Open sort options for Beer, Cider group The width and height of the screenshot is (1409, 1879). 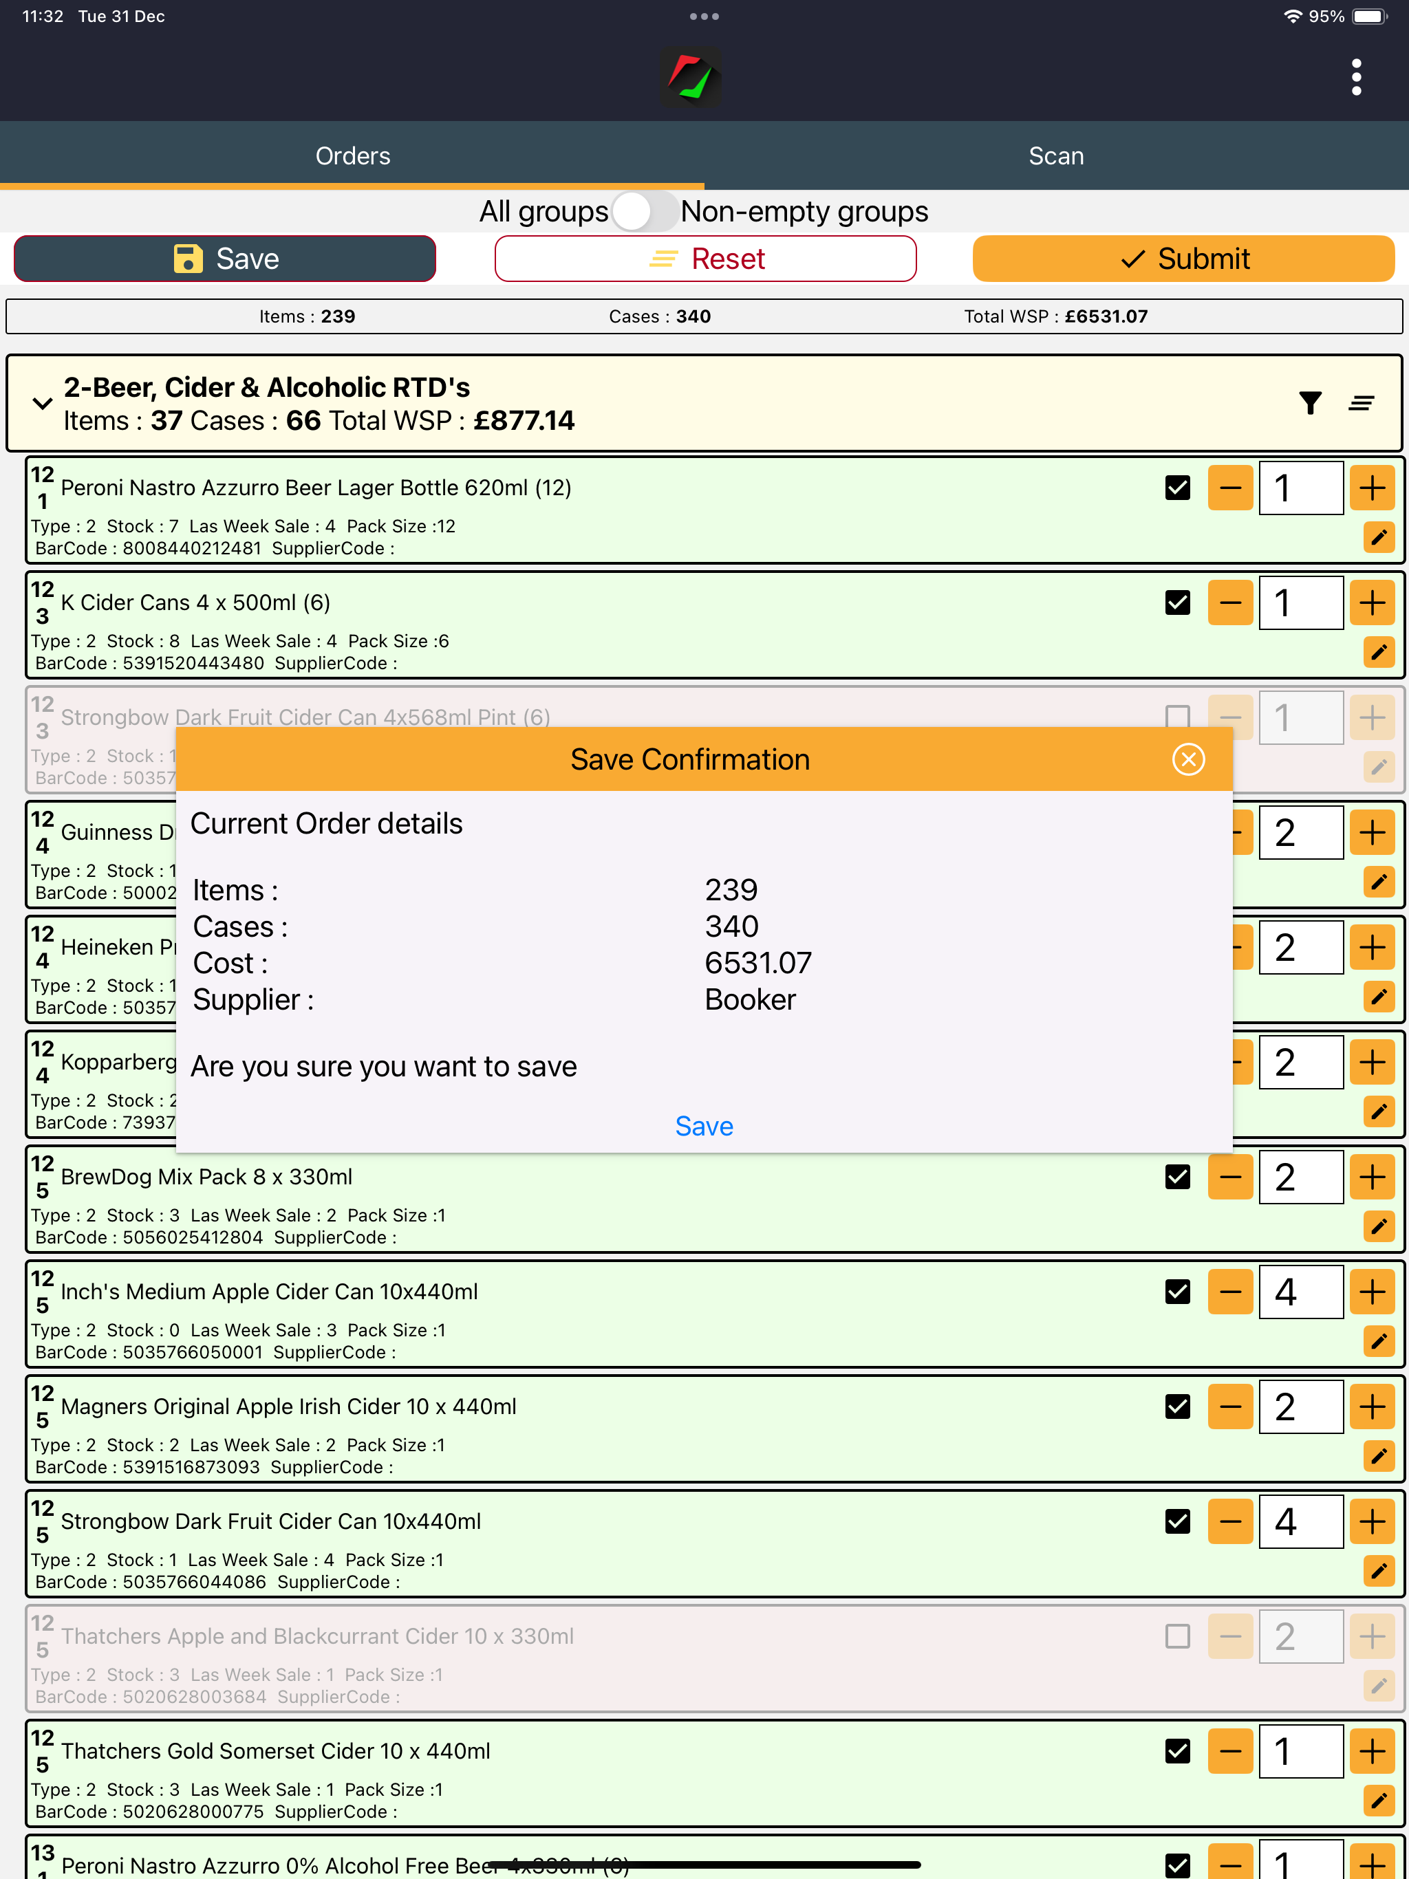[x=1362, y=402]
